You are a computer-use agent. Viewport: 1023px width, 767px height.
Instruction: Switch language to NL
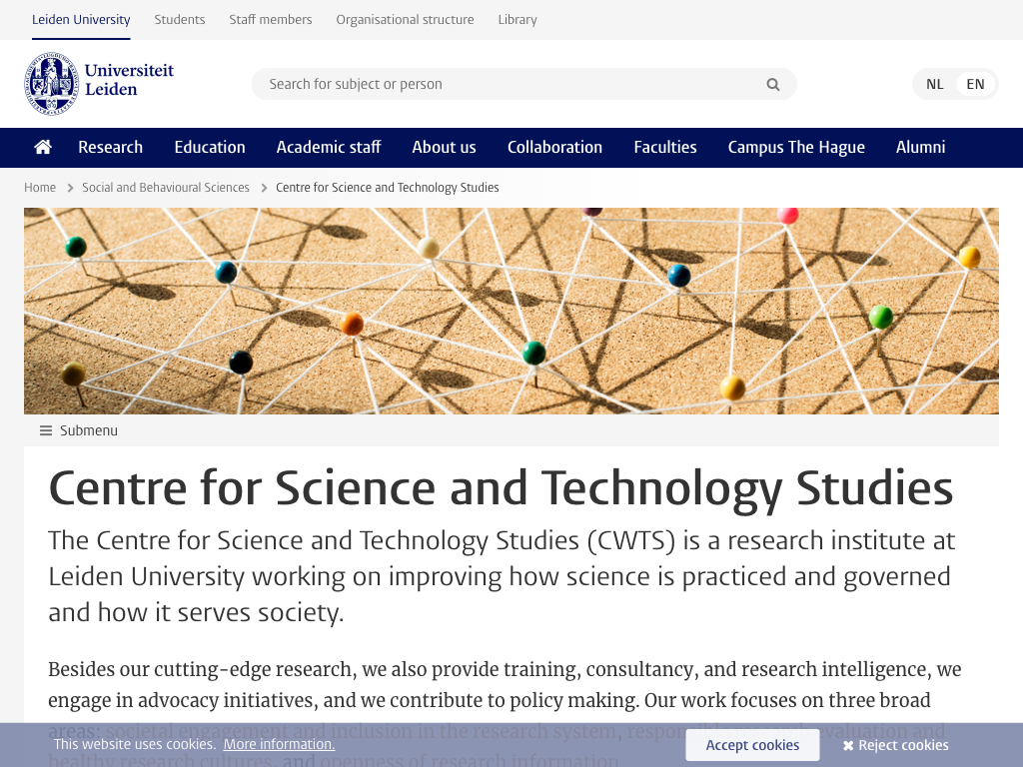[x=934, y=84]
